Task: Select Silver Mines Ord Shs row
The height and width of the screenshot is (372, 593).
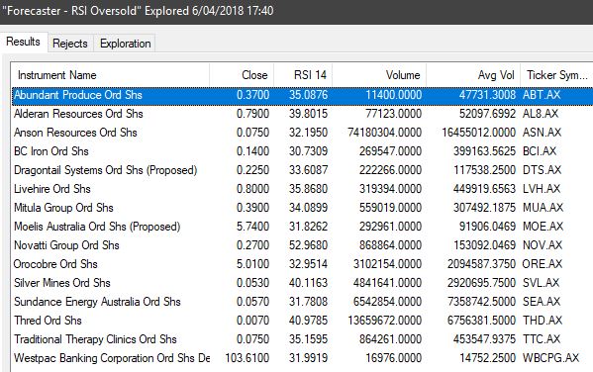Action: point(302,283)
